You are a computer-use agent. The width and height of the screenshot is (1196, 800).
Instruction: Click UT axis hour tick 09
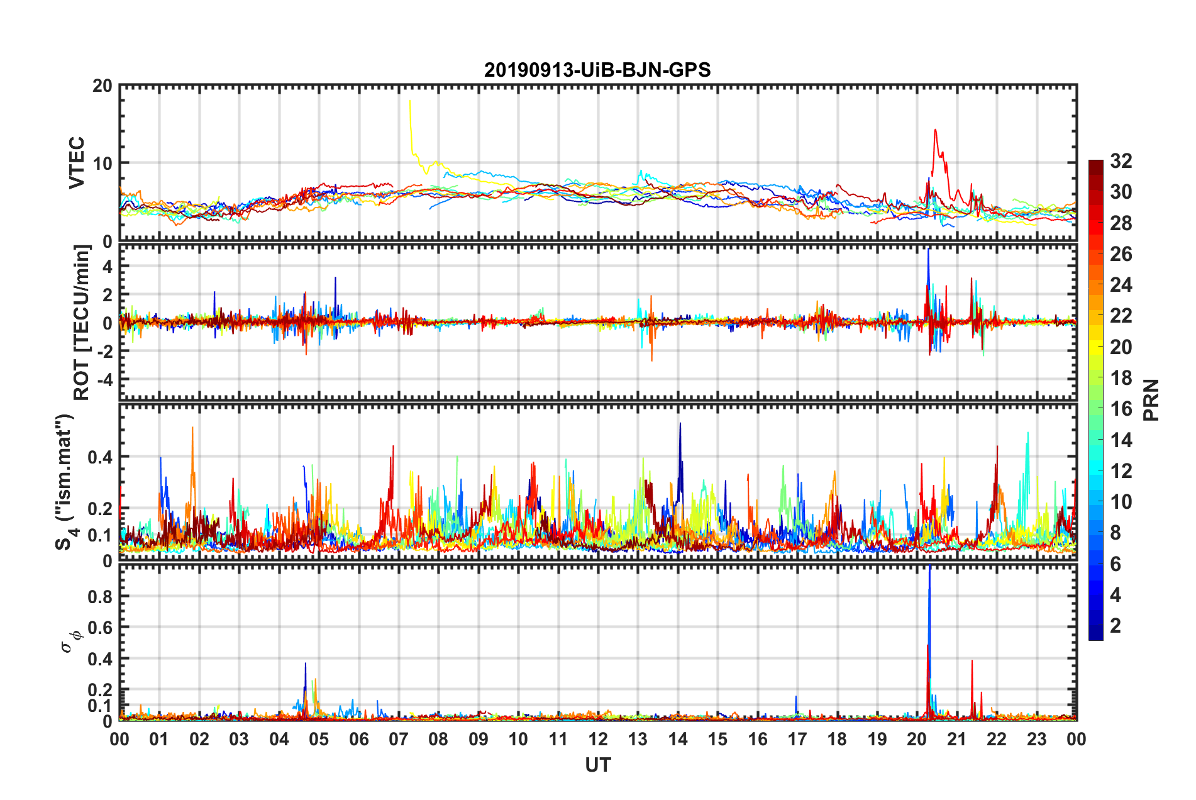[x=479, y=739]
